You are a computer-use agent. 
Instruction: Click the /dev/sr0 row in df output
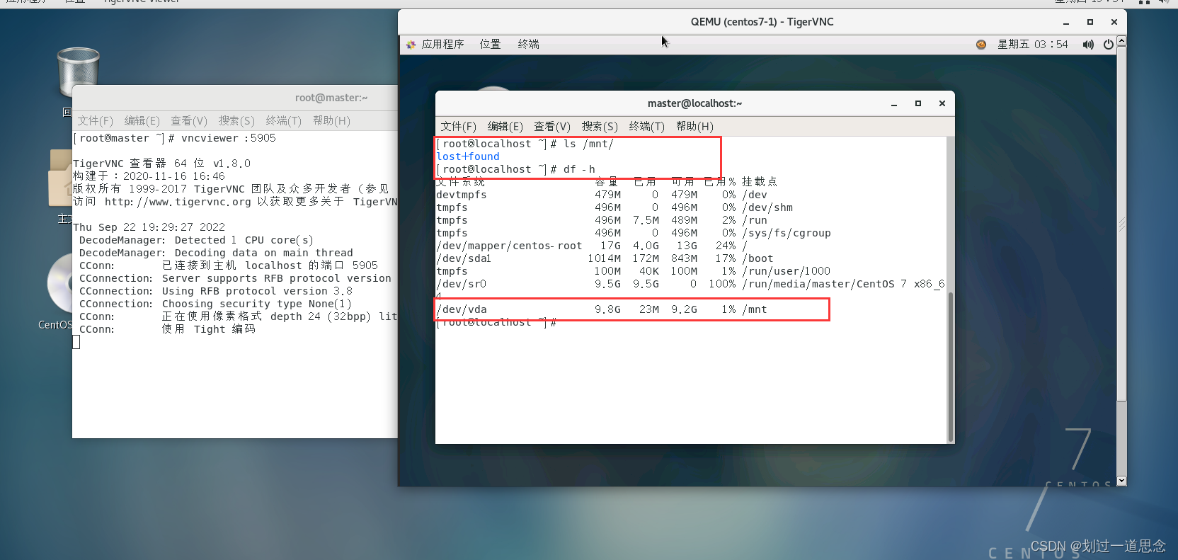click(690, 284)
